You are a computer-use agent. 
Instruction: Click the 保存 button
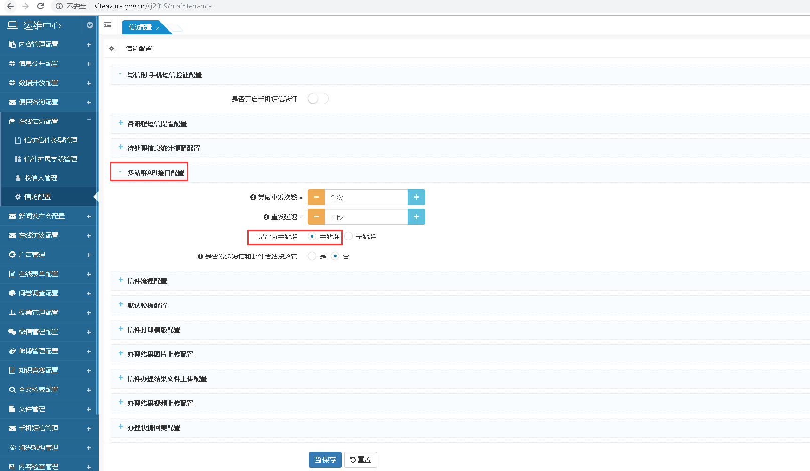click(325, 460)
